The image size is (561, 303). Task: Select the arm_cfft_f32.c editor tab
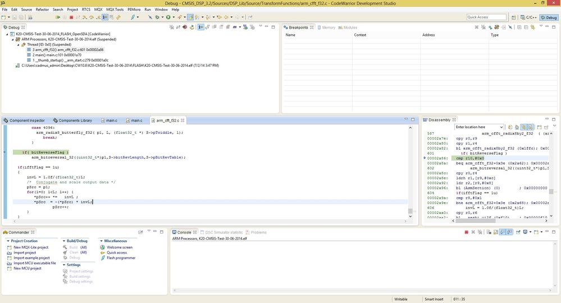167,120
